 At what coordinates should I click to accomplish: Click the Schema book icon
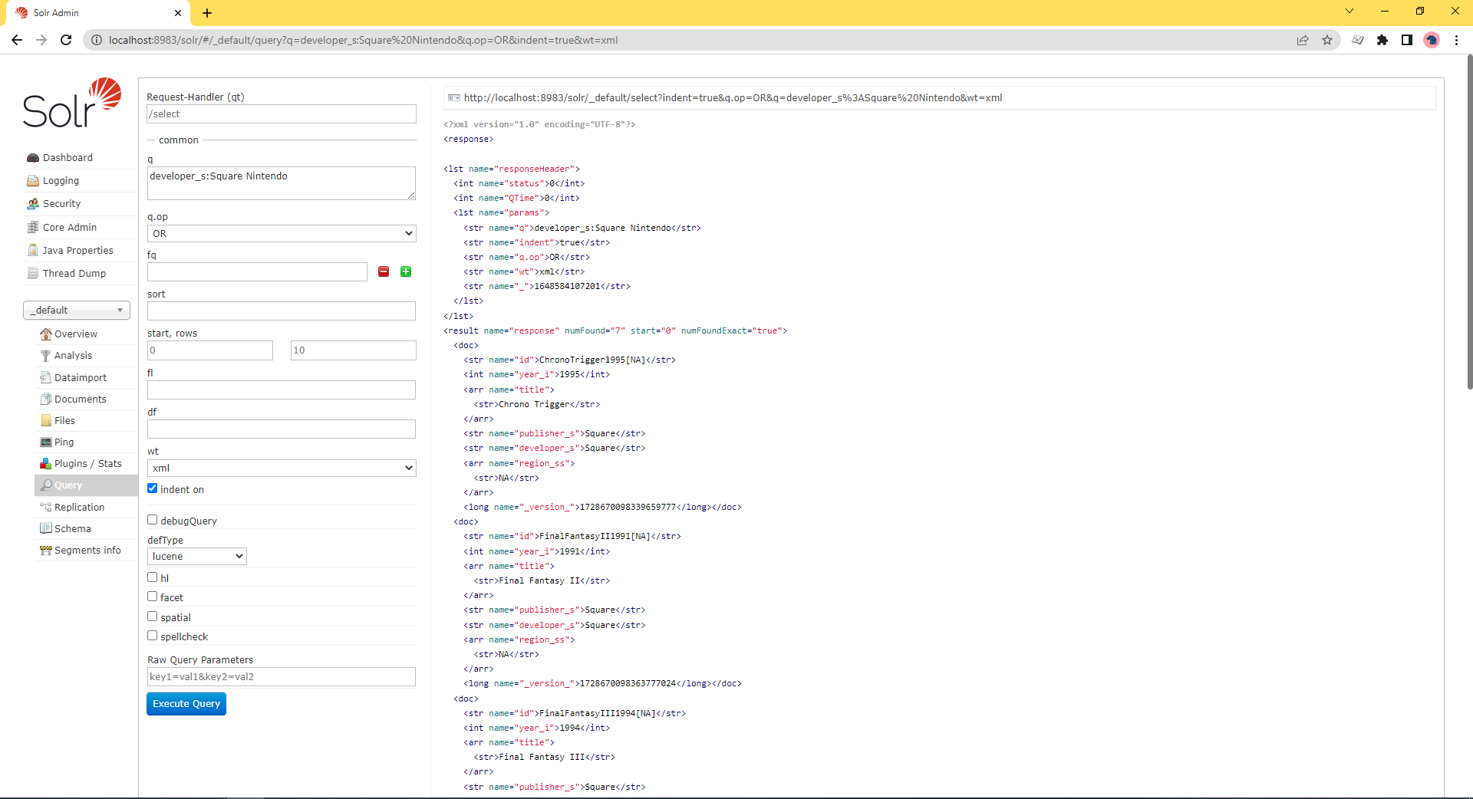pos(46,529)
